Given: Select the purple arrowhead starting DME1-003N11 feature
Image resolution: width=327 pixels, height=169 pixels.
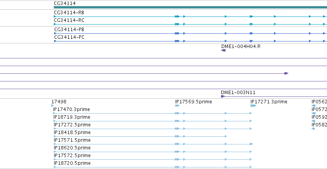Looking at the screenshot, I should pos(222,96).
